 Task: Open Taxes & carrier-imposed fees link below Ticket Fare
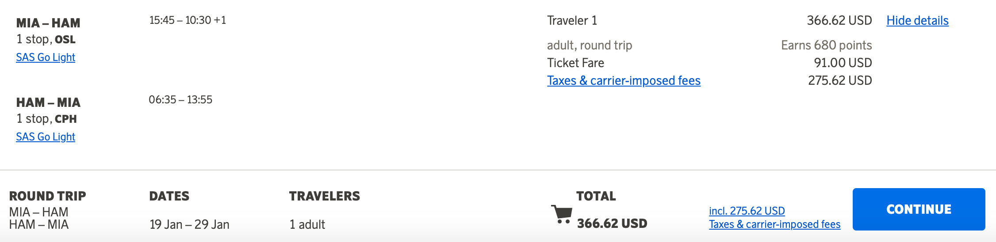point(624,80)
